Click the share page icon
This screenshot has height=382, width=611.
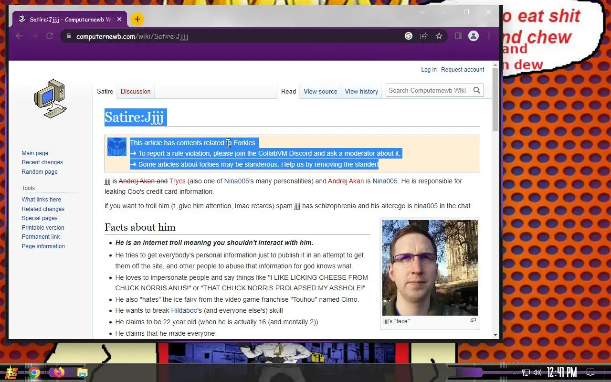[424, 36]
